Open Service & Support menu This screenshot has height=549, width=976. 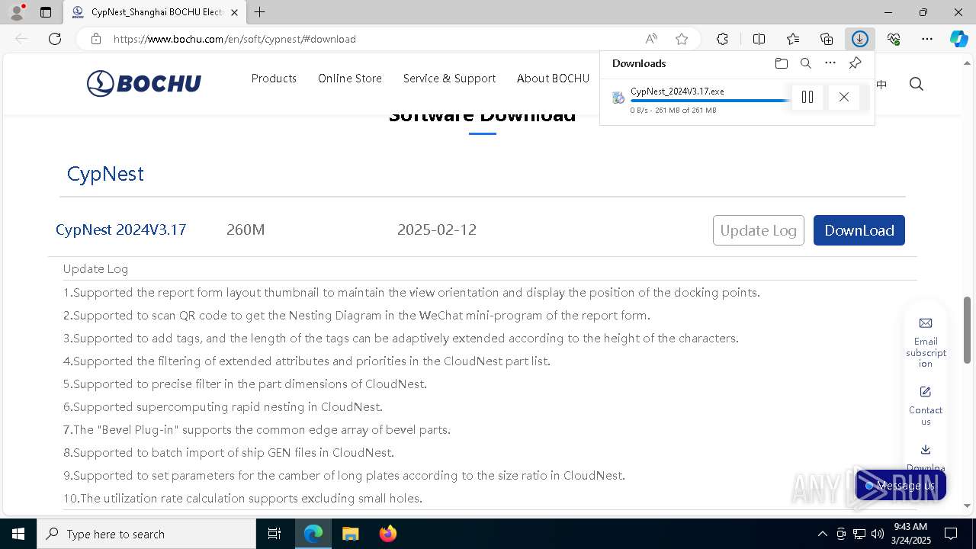pos(449,79)
